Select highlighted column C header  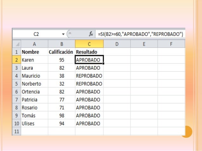pos(89,44)
